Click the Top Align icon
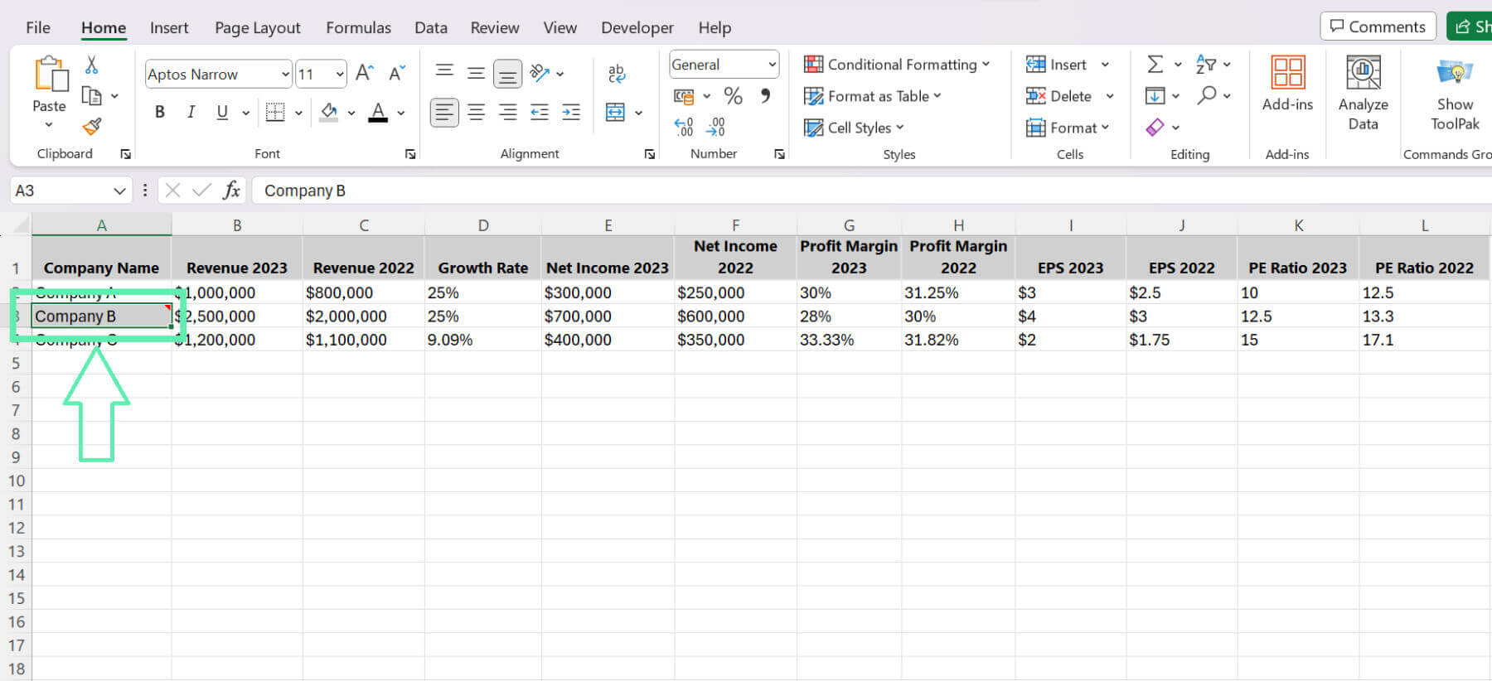 pos(444,72)
